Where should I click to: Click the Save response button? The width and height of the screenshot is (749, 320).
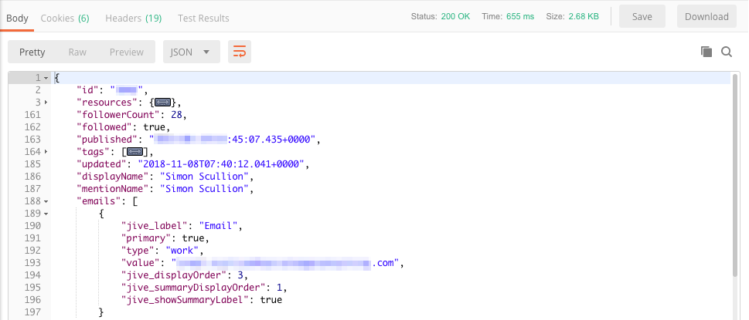[642, 17]
